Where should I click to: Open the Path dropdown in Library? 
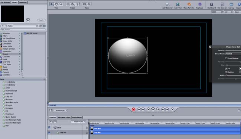[x=25, y=26]
